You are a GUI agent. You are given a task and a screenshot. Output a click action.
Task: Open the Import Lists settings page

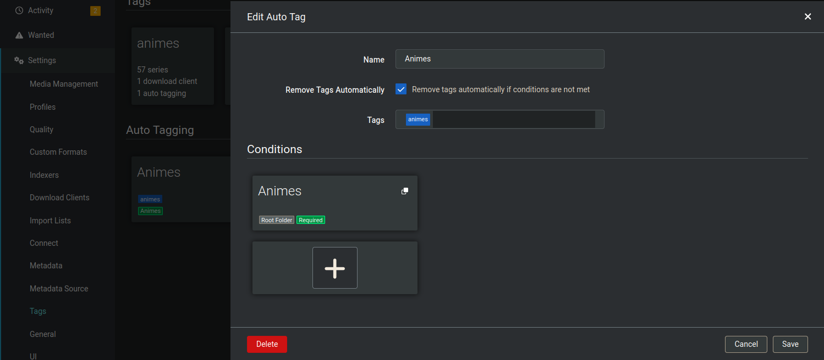[x=50, y=221]
